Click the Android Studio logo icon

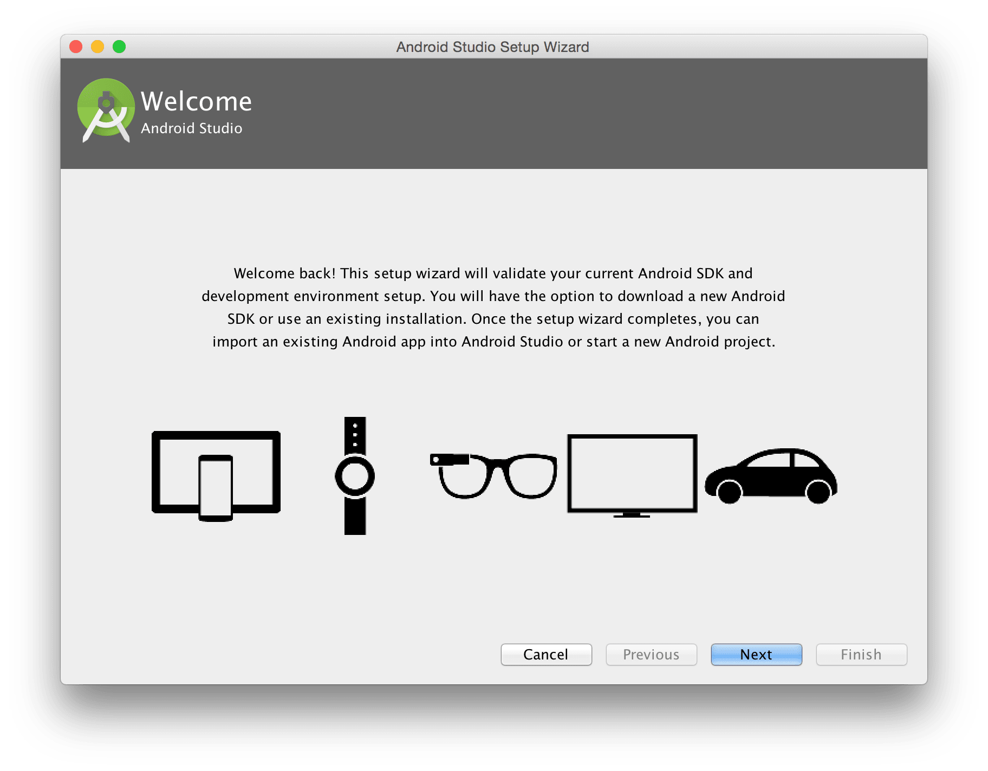coord(106,110)
